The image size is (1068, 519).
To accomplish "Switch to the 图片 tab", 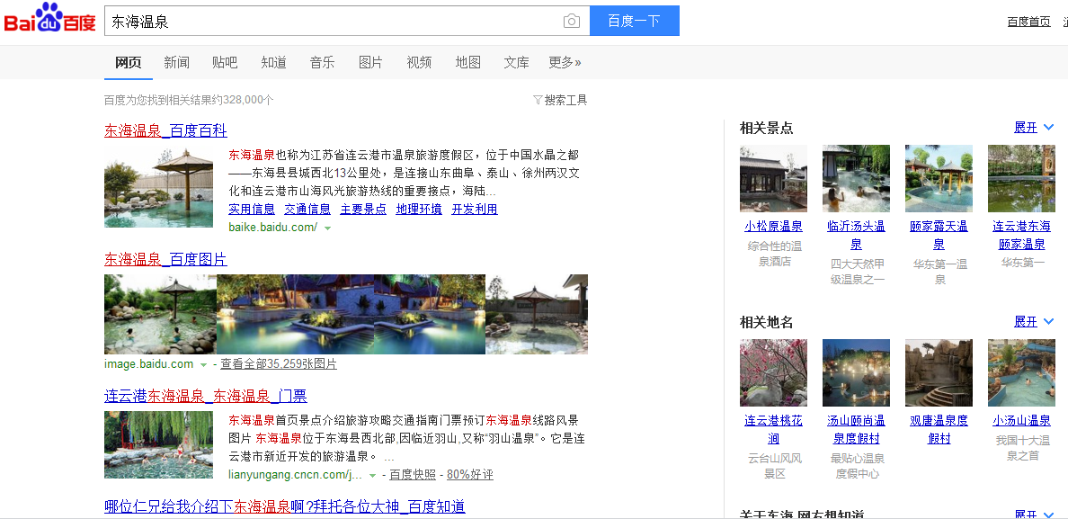I will [370, 63].
